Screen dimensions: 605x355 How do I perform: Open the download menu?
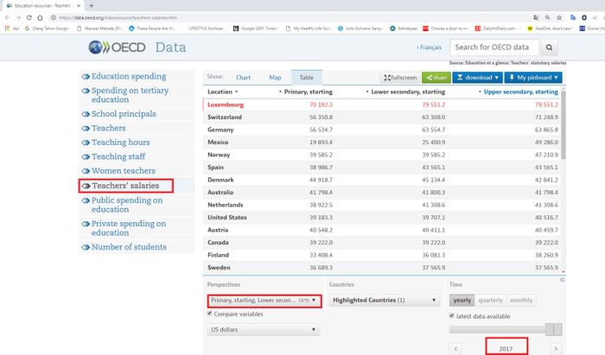click(x=478, y=78)
